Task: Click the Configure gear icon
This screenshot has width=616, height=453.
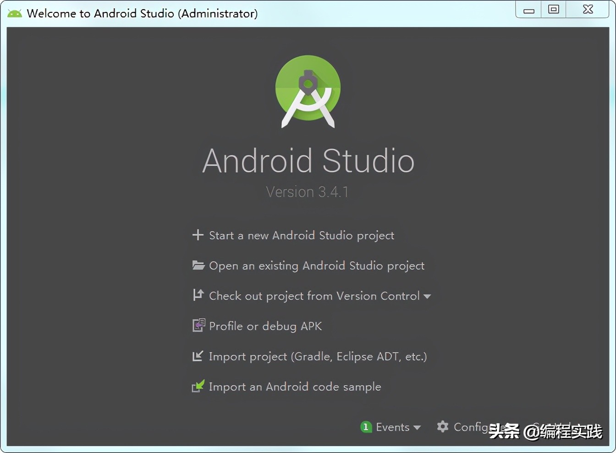Action: tap(443, 427)
